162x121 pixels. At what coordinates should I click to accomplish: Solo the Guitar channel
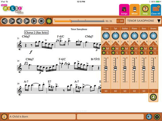pos(123,53)
